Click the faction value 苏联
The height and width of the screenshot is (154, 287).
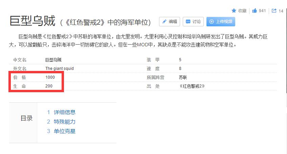click(183, 77)
